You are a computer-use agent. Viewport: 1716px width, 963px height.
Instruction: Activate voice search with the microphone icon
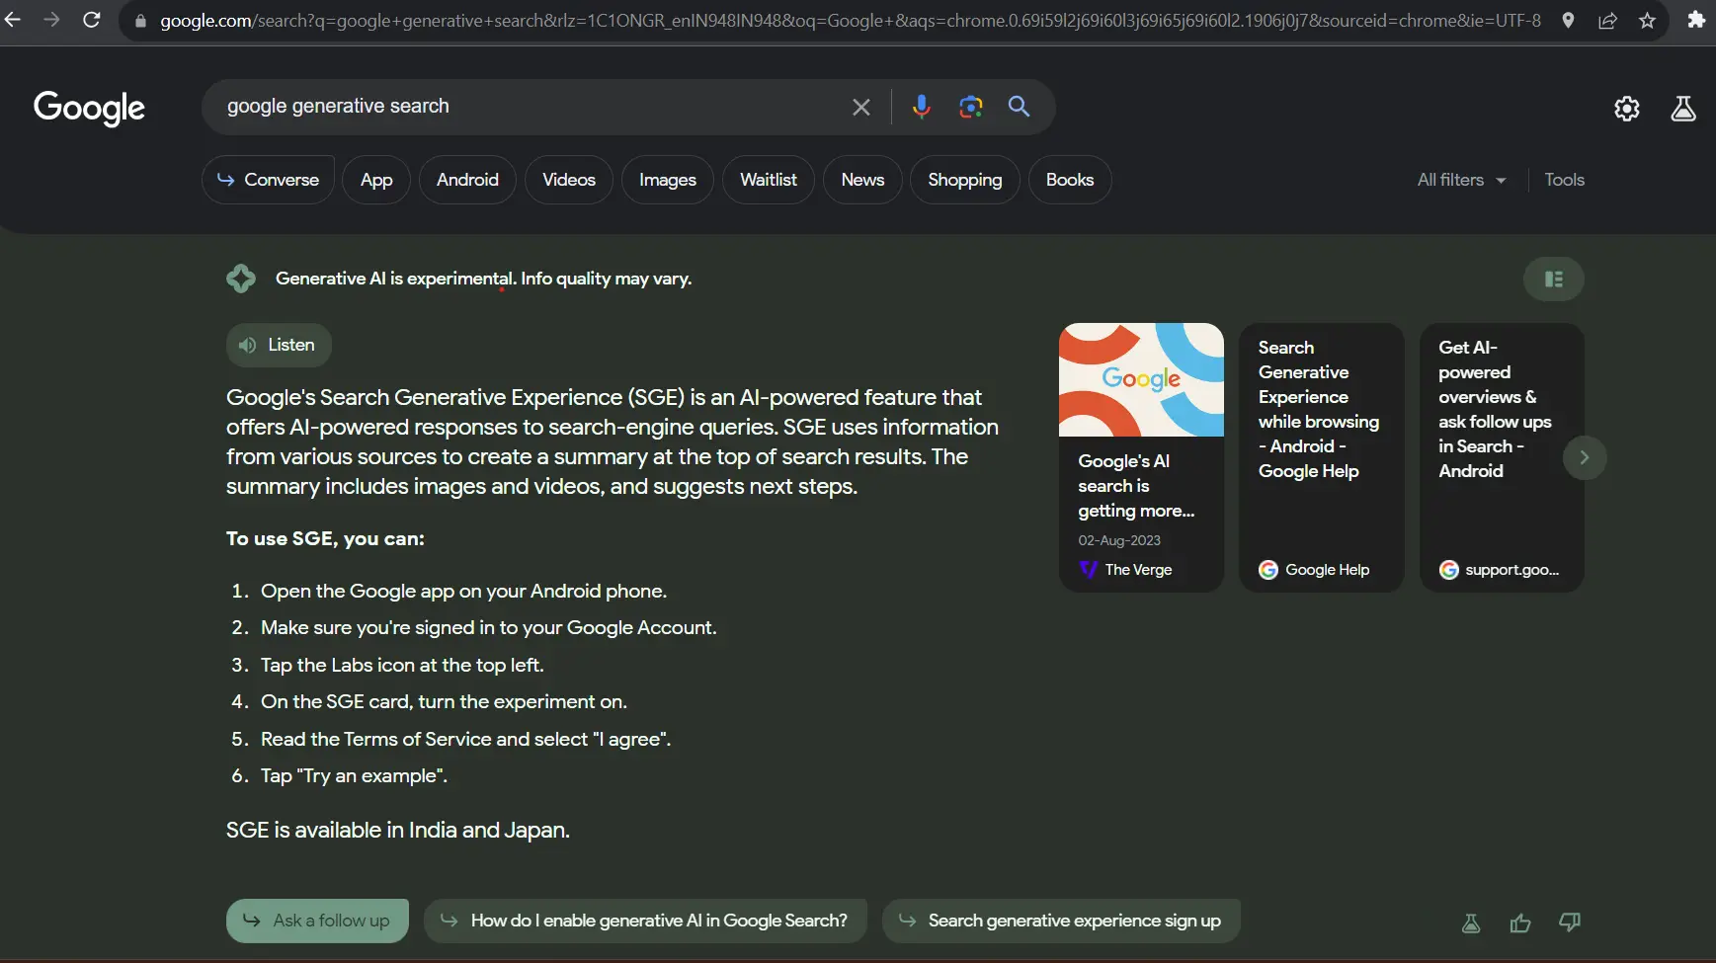[922, 107]
